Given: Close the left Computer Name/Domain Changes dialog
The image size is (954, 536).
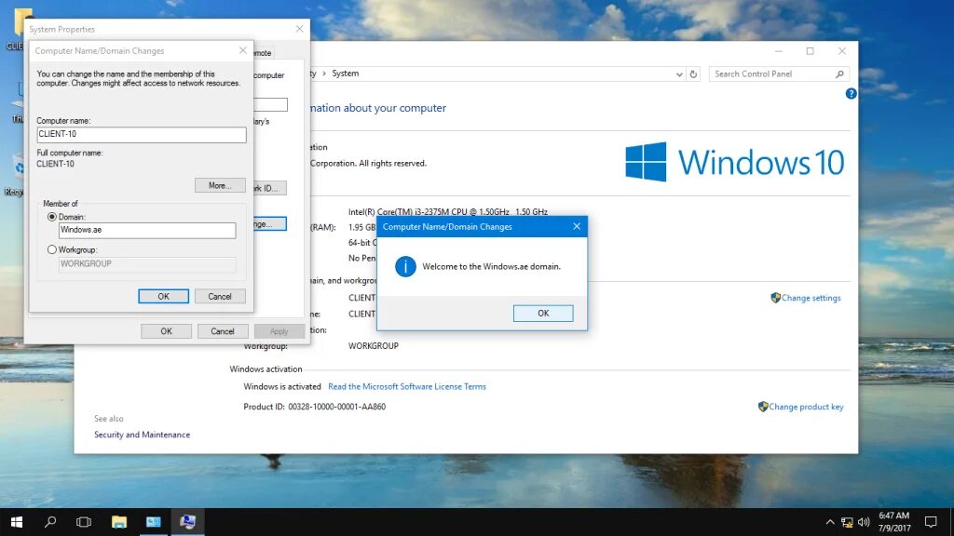Looking at the screenshot, I should [x=243, y=50].
